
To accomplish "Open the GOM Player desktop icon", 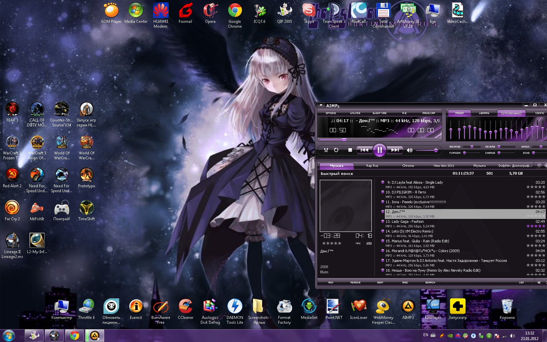I will (x=111, y=13).
